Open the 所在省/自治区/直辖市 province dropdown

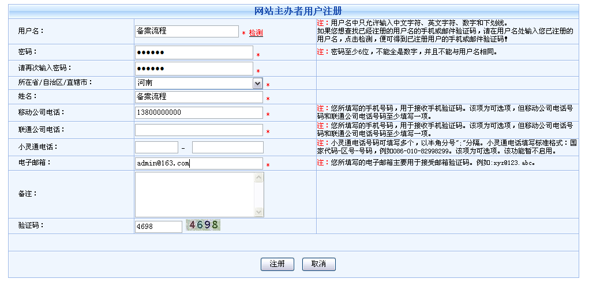(199, 83)
